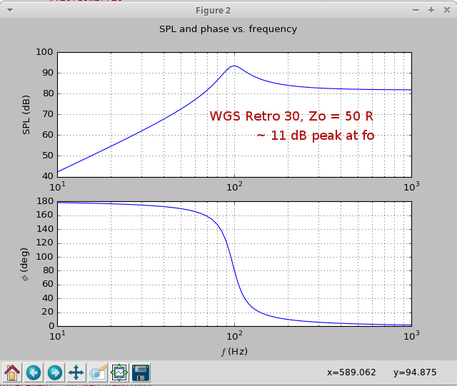Click the '180' tick label on phase axis

tap(45, 201)
